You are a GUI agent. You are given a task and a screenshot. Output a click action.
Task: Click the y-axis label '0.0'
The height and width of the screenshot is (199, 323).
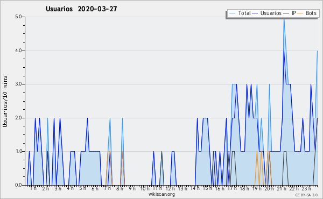pos(18,185)
